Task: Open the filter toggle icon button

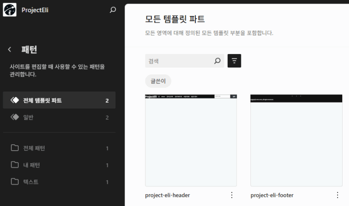Action: [234, 61]
